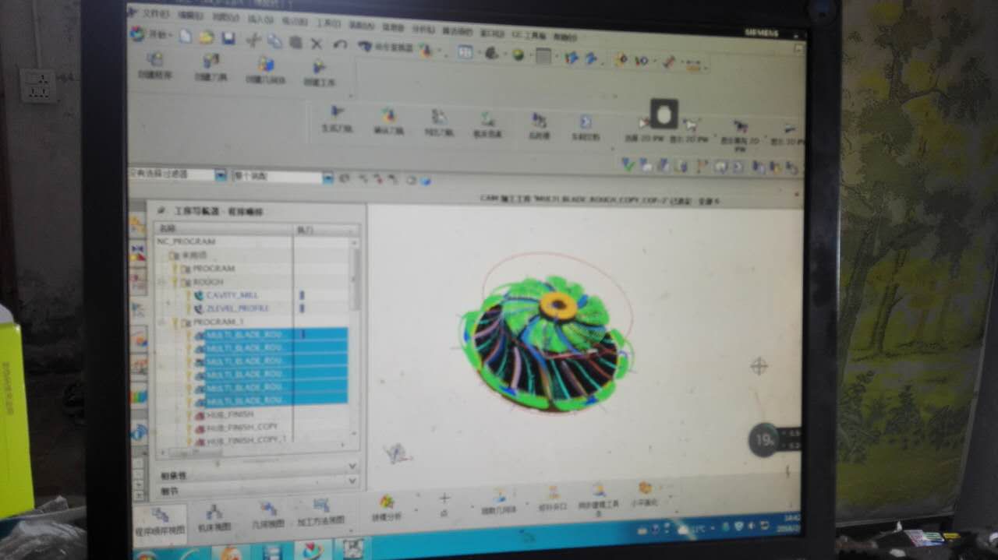Screen dimensions: 998x560
Task: Click 列出刀轨 (List Tool Path)
Action: [x=438, y=124]
